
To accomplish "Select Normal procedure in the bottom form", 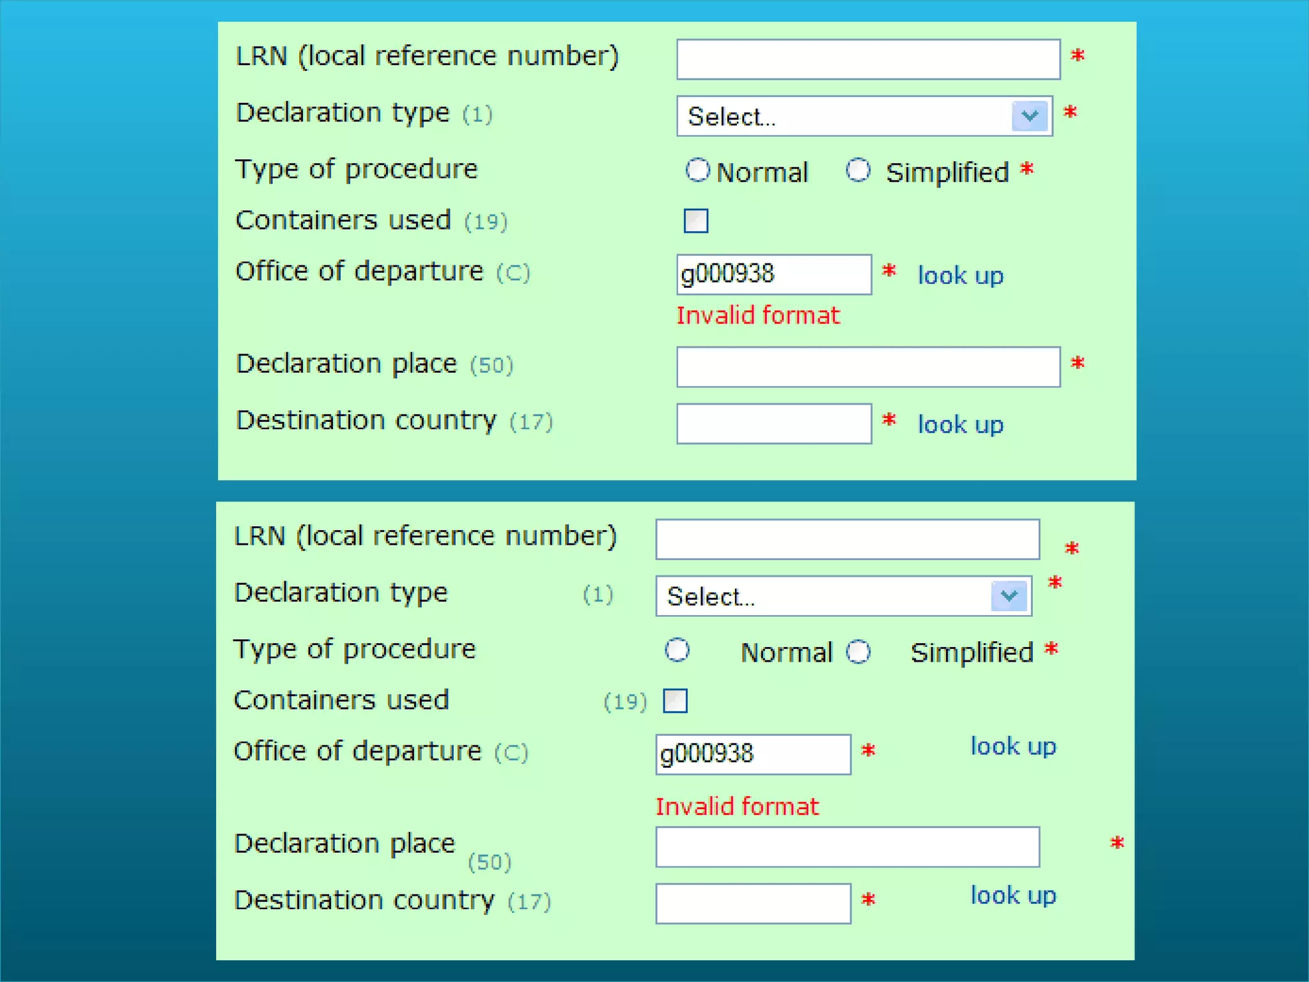I will 677,651.
